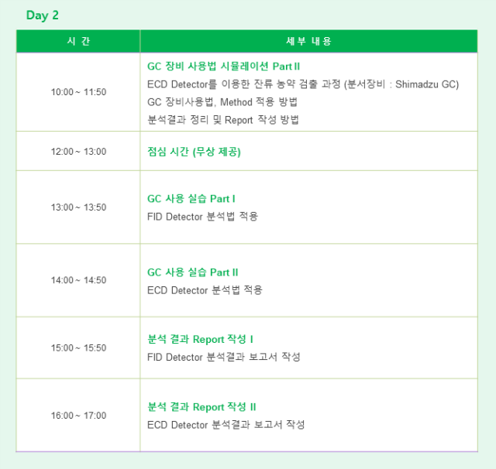
Task: Select the 시 간 column header
Action: tap(78, 41)
